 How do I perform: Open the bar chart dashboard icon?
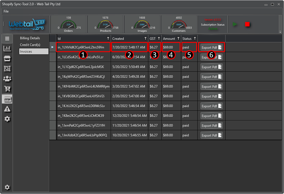[x=7, y=48]
